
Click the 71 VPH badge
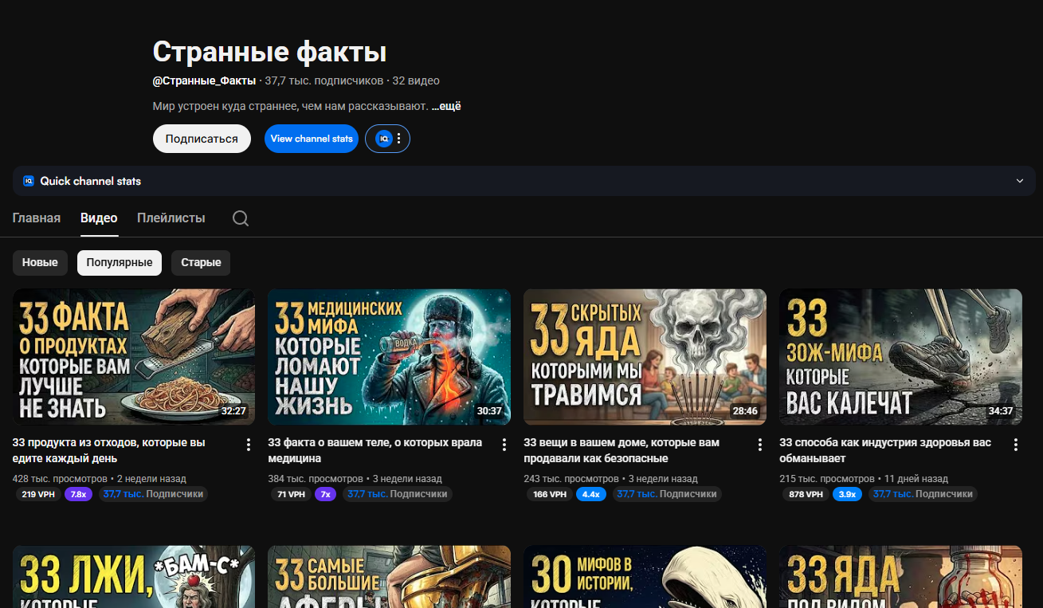[x=292, y=494]
